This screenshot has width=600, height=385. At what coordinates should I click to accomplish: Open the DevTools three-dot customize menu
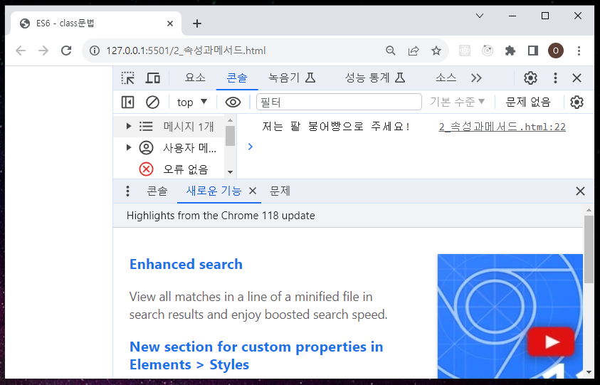[x=555, y=78]
